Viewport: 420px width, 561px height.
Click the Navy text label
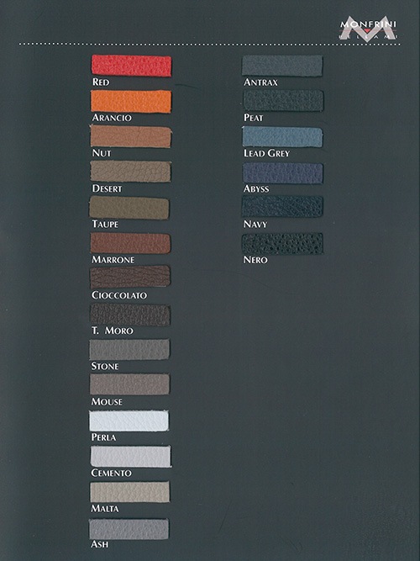pyautogui.click(x=255, y=225)
